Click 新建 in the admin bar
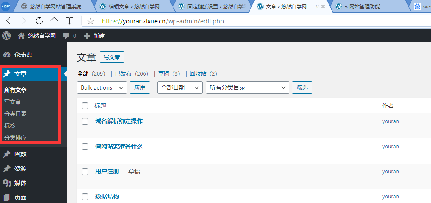The image size is (431, 203). [x=99, y=36]
